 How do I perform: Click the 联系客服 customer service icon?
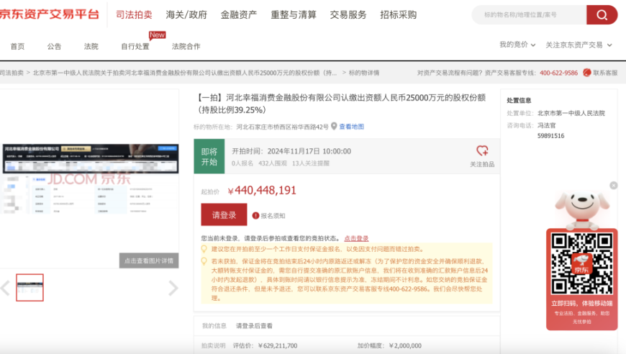click(586, 73)
